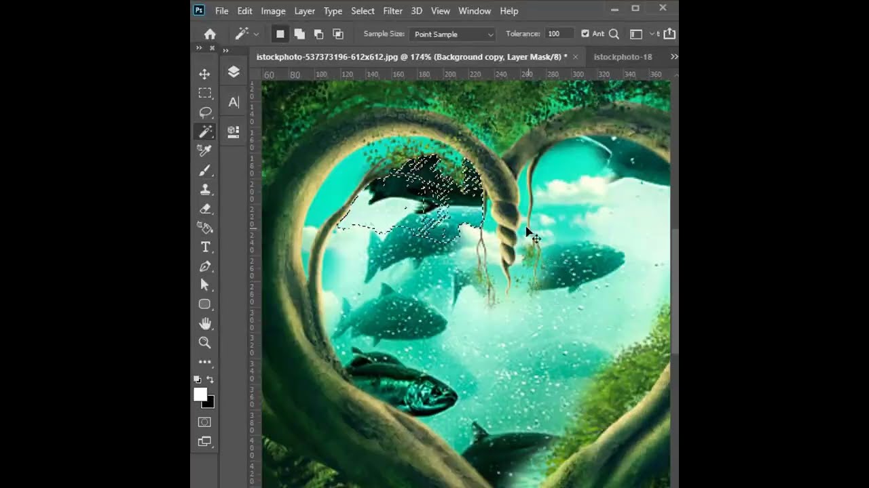Select the Clone Stamp tool
Image resolution: width=869 pixels, height=488 pixels.
204,189
